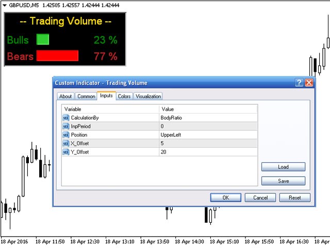Image resolution: width=330 pixels, height=248 pixels.
Task: Click the 18 Apr 14:30 time axis label
Action: (x=189, y=242)
